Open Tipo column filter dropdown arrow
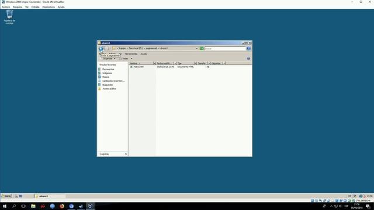This screenshot has width=374, height=210. [x=196, y=64]
